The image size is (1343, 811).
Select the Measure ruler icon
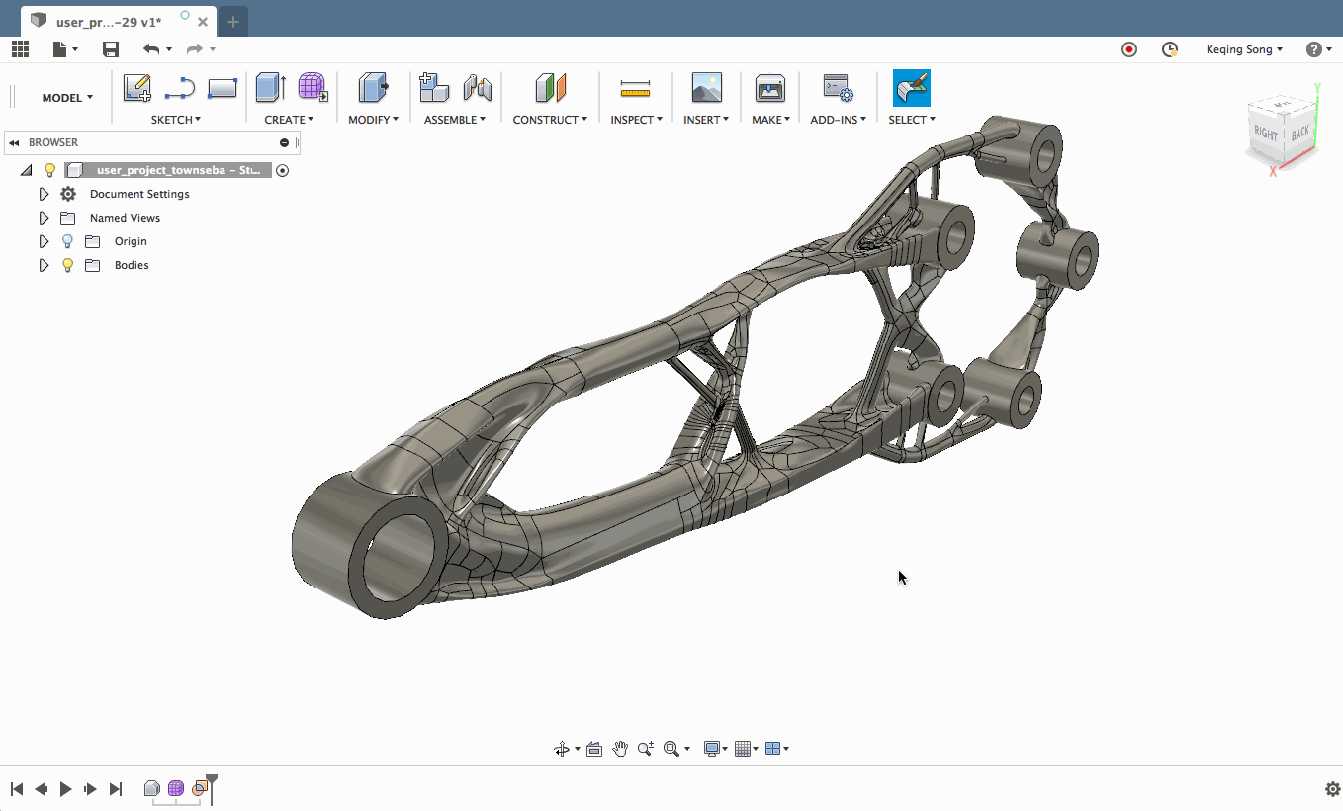click(635, 90)
